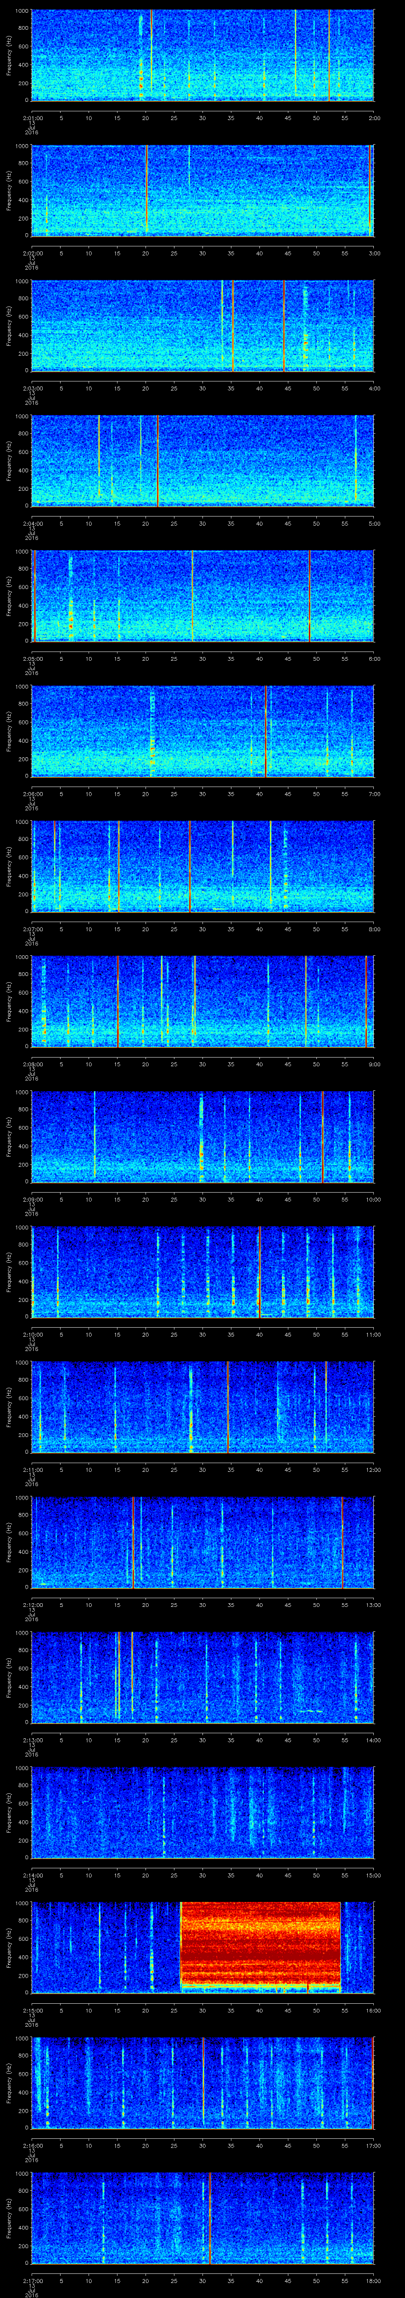This screenshot has height=2298, width=405.
Task: Select the spectrogram panel starting at 2:05:00
Action: coord(203,596)
